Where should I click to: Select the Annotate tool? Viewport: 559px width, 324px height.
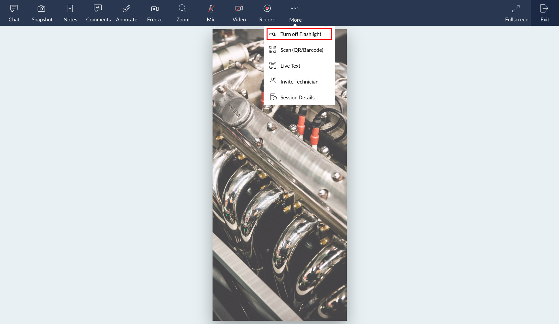[126, 13]
